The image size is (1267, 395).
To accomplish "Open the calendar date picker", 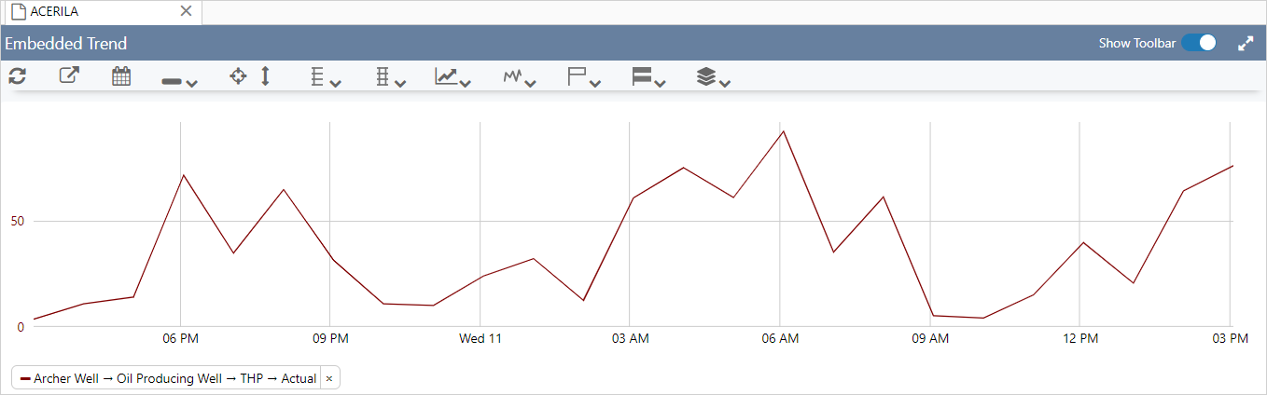I will tap(121, 76).
